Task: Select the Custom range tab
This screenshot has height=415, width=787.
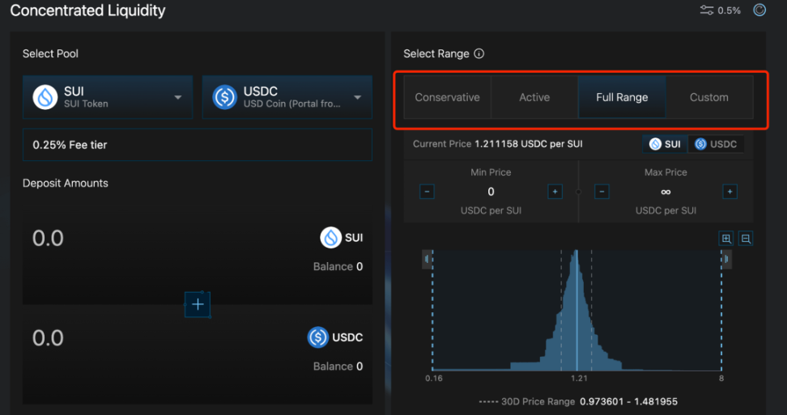Action: tap(709, 97)
